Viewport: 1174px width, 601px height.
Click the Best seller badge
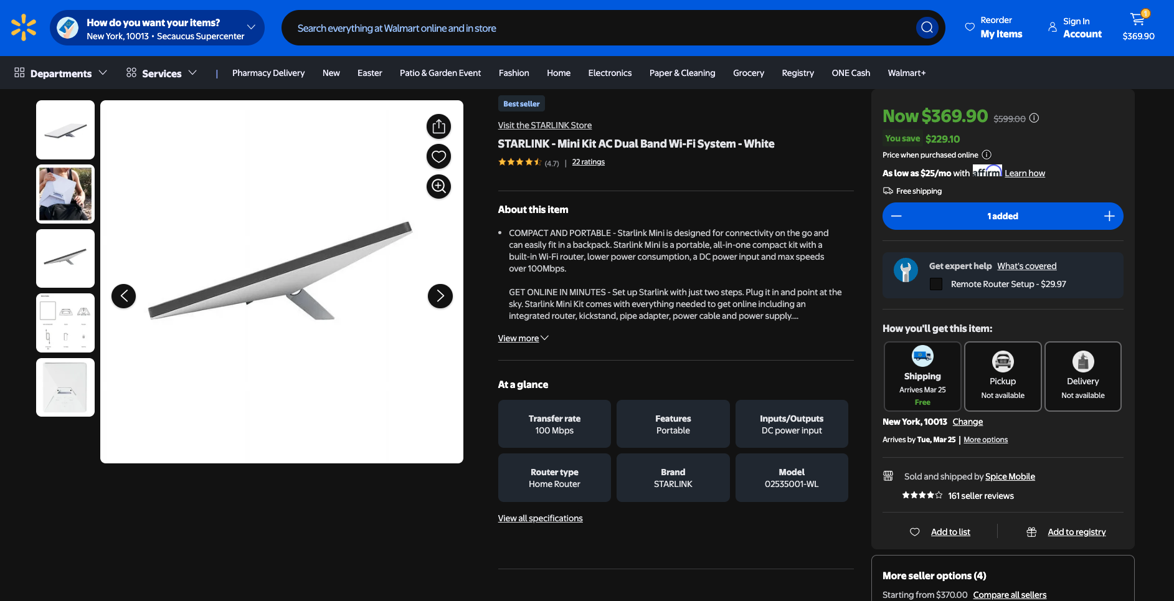click(521, 104)
